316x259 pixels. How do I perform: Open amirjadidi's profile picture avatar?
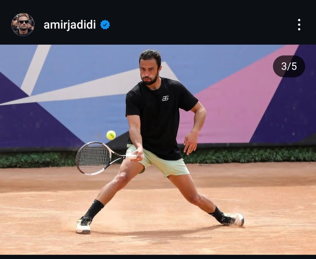pos(23,25)
